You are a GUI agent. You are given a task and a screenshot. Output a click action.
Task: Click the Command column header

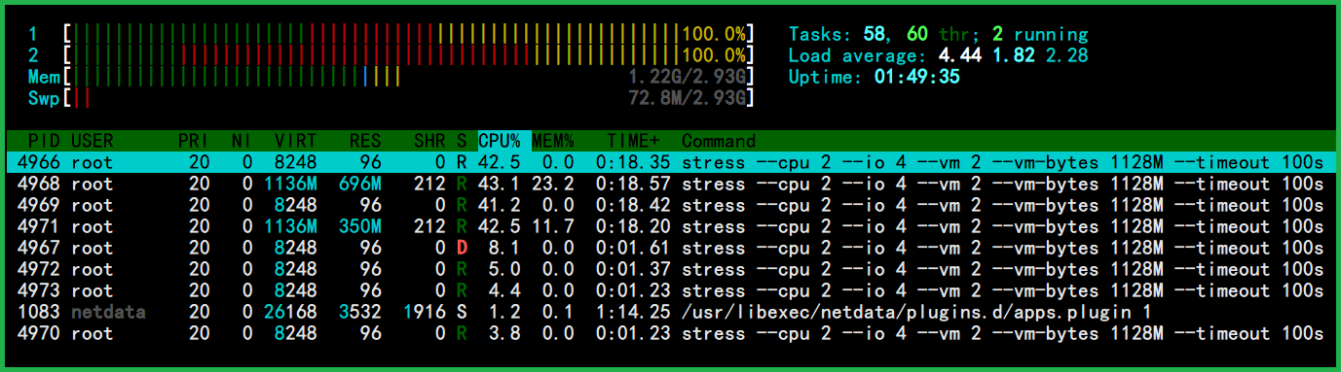[719, 141]
